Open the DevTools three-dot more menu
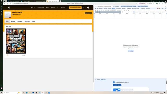167x94 pixels. [164, 8]
